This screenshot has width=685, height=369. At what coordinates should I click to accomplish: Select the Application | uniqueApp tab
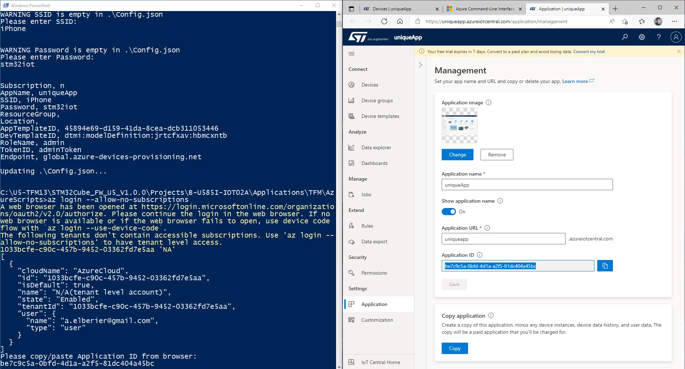pos(567,9)
